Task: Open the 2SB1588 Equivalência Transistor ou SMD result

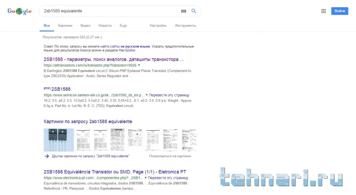Action: coord(115,172)
